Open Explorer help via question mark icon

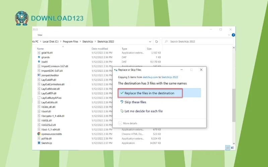click(x=233, y=35)
